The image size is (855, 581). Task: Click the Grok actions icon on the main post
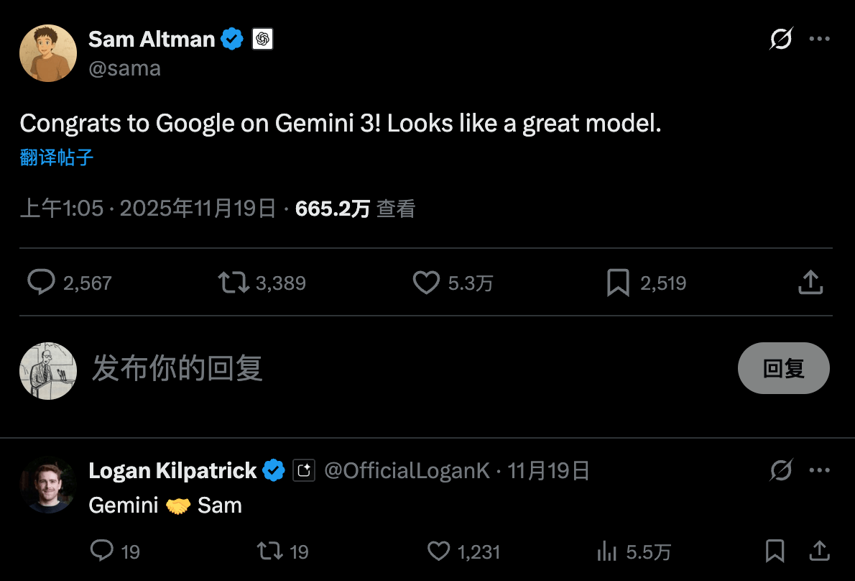pos(781,39)
